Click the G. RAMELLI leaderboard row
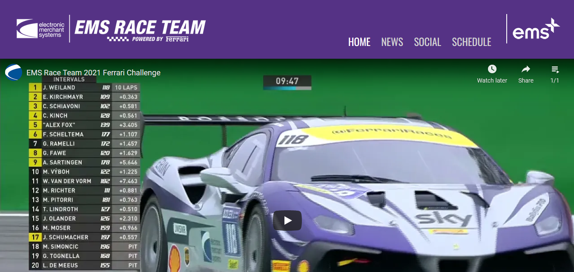This screenshot has height=272, width=574. (x=84, y=143)
